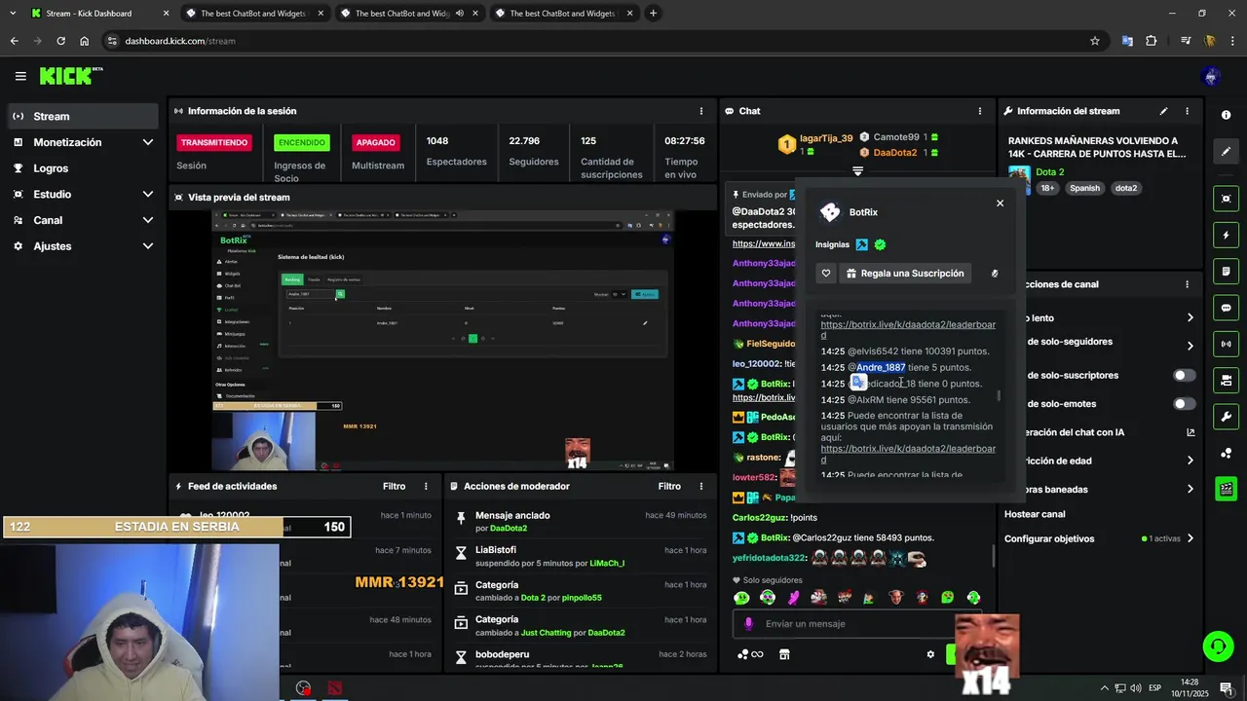
Task: Click the TRANSMITIENDO session badge
Action: [214, 142]
